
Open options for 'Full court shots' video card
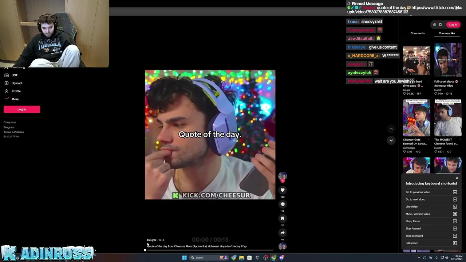coord(460,82)
